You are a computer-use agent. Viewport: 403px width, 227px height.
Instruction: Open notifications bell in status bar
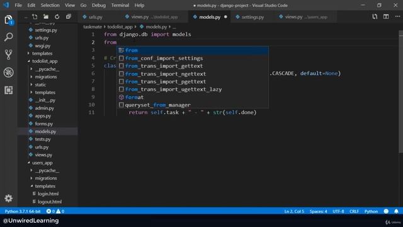[x=396, y=211]
